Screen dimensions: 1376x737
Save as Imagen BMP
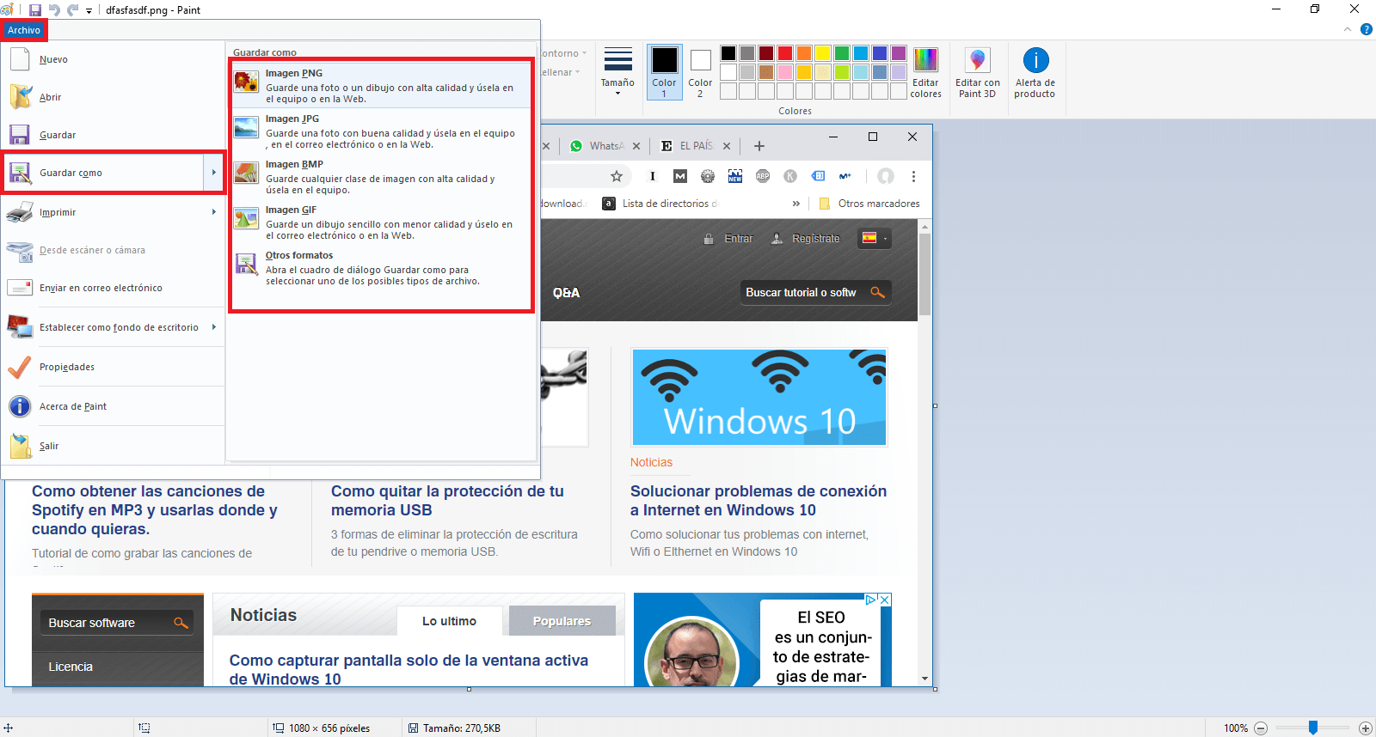[x=381, y=176]
